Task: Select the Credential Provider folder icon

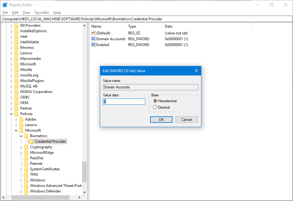Action: pos(31,141)
